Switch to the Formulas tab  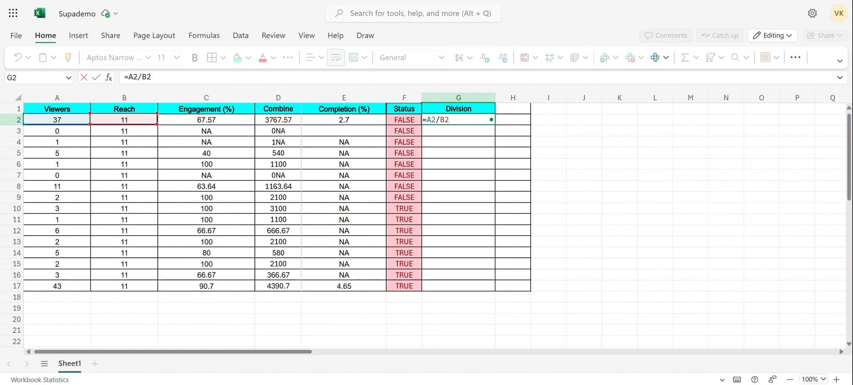(x=204, y=35)
